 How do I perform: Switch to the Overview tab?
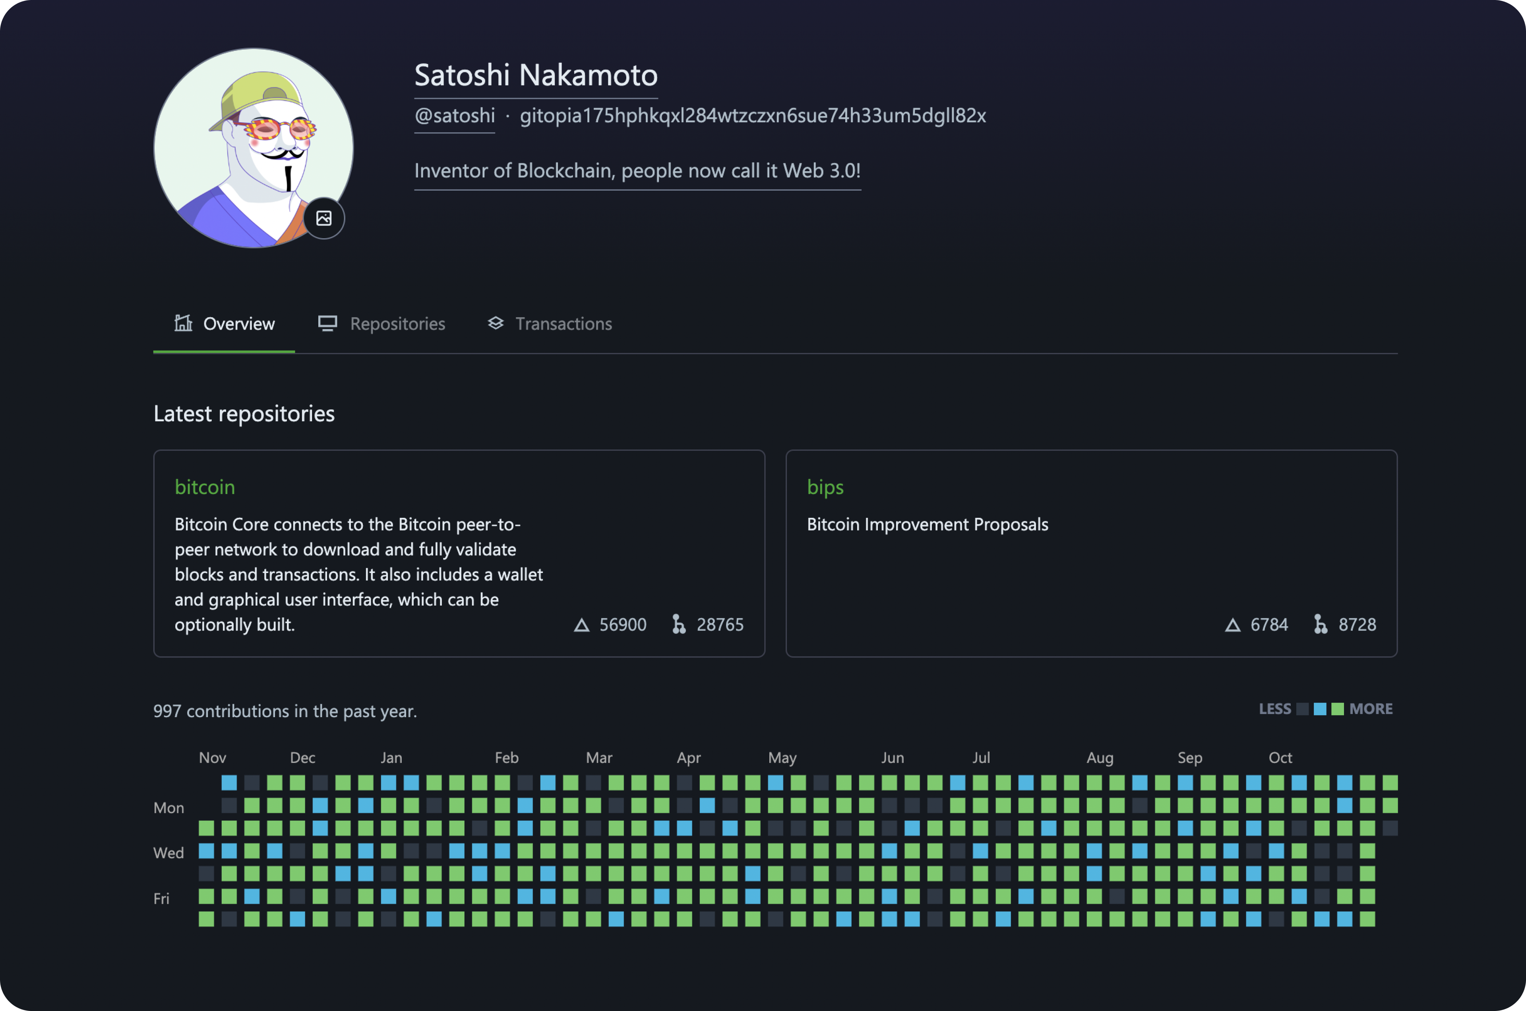pos(224,324)
